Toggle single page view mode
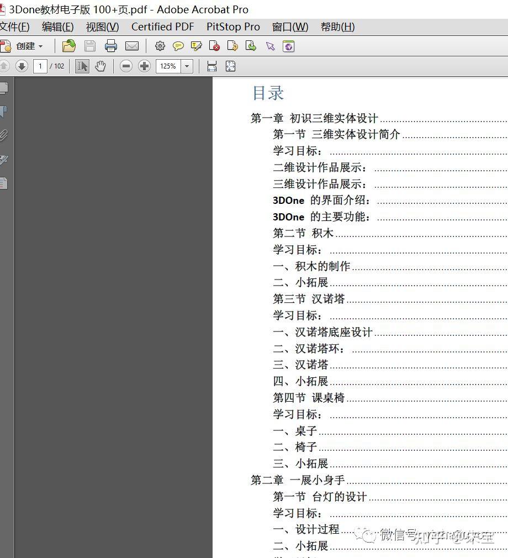Screen dimensions: 508x558 click(x=211, y=66)
